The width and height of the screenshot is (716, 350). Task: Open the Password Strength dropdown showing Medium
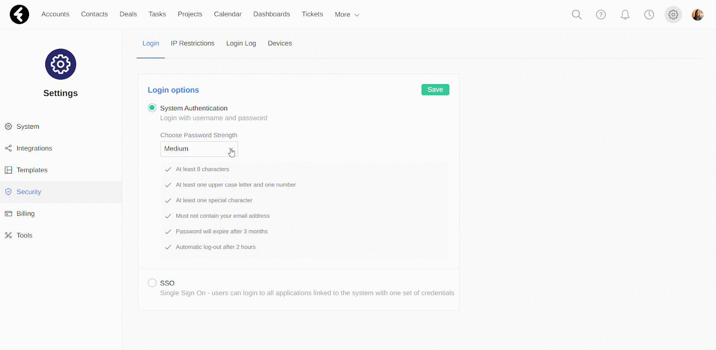tap(199, 149)
